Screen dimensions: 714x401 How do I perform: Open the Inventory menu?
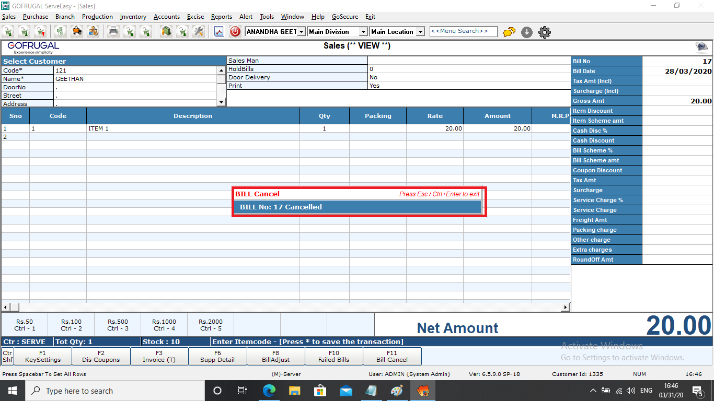[133, 17]
